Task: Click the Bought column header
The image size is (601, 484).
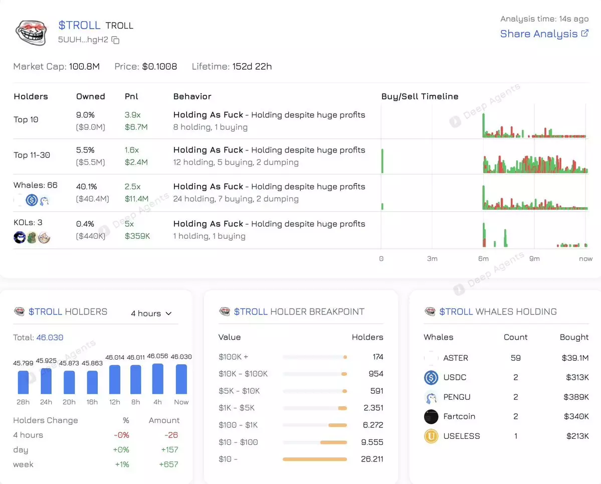Action: [x=574, y=337]
